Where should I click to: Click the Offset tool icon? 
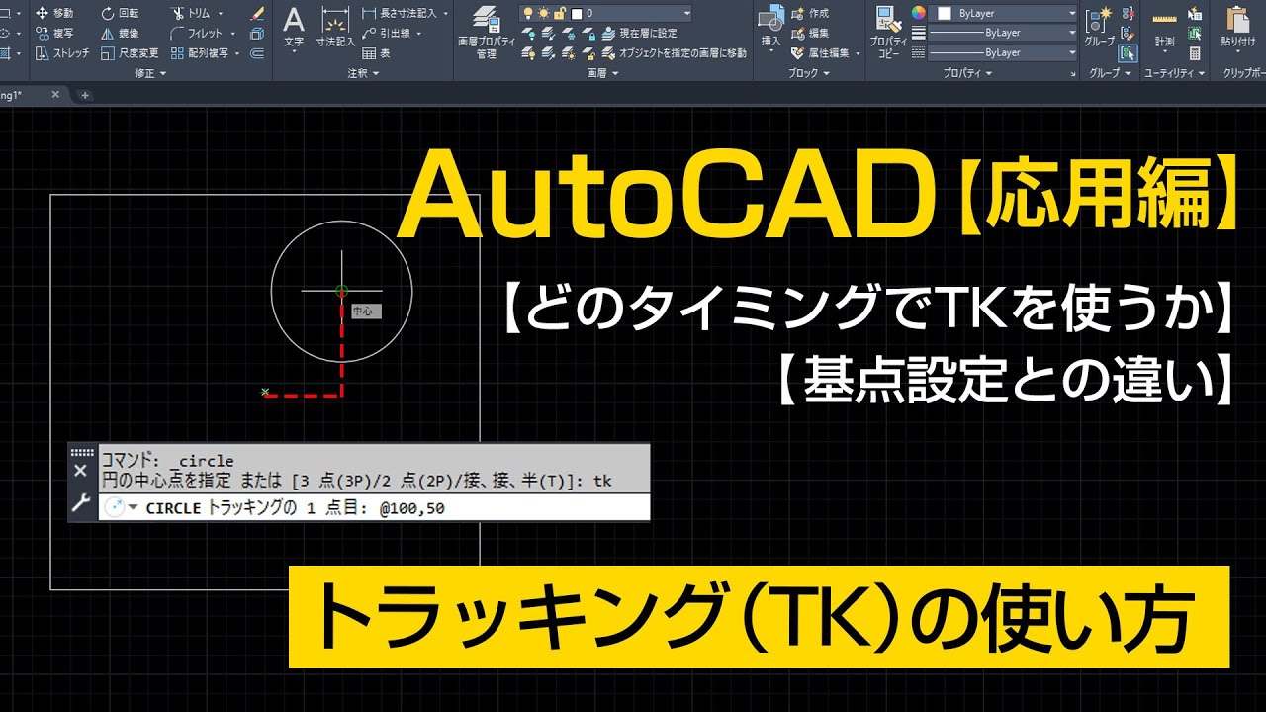(x=257, y=52)
